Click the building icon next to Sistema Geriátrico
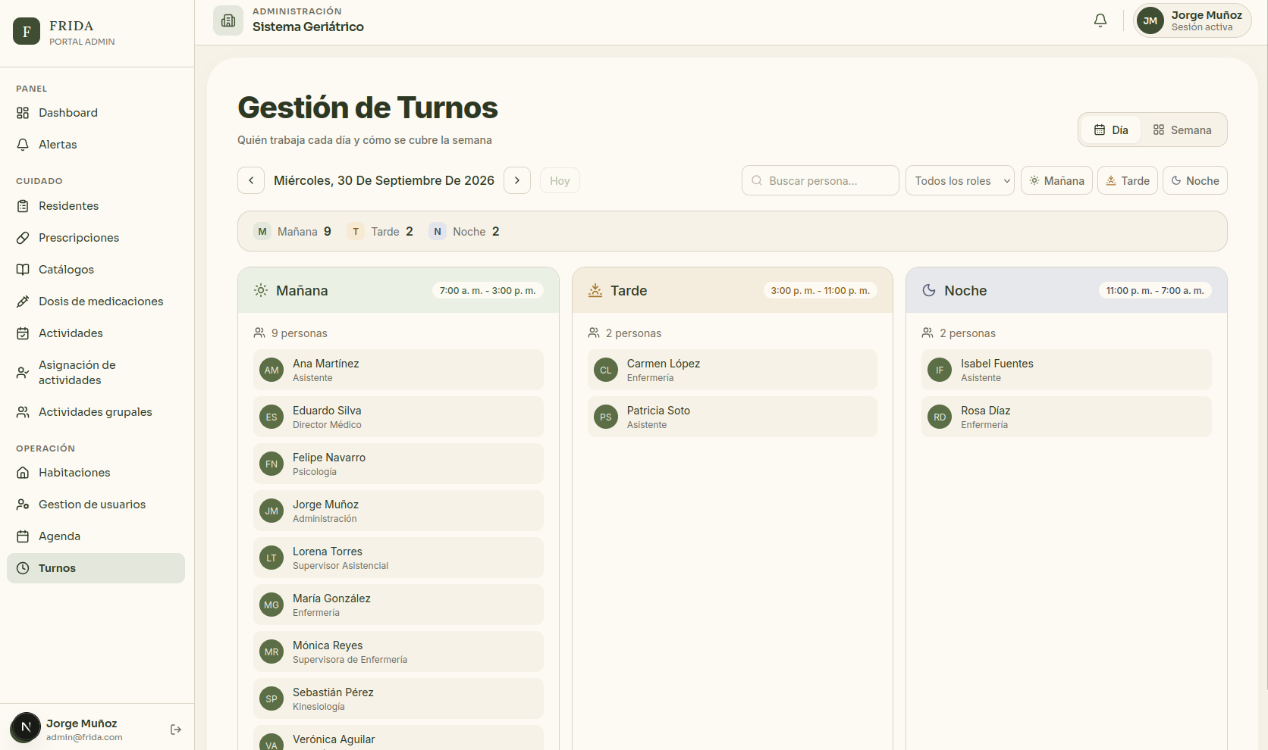Image resolution: width=1268 pixels, height=750 pixels. click(228, 20)
